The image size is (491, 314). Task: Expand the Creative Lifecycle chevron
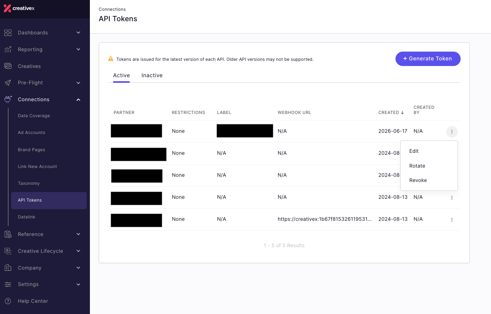click(78, 251)
